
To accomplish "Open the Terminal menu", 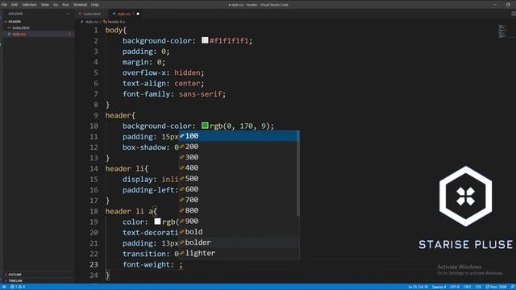I will click(80, 5).
